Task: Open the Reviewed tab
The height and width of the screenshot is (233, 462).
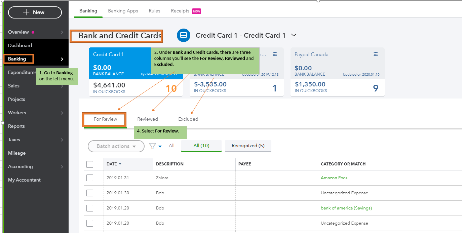Action: click(148, 119)
